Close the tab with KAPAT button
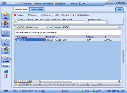The width and height of the screenshot is (127, 93). pos(119,9)
